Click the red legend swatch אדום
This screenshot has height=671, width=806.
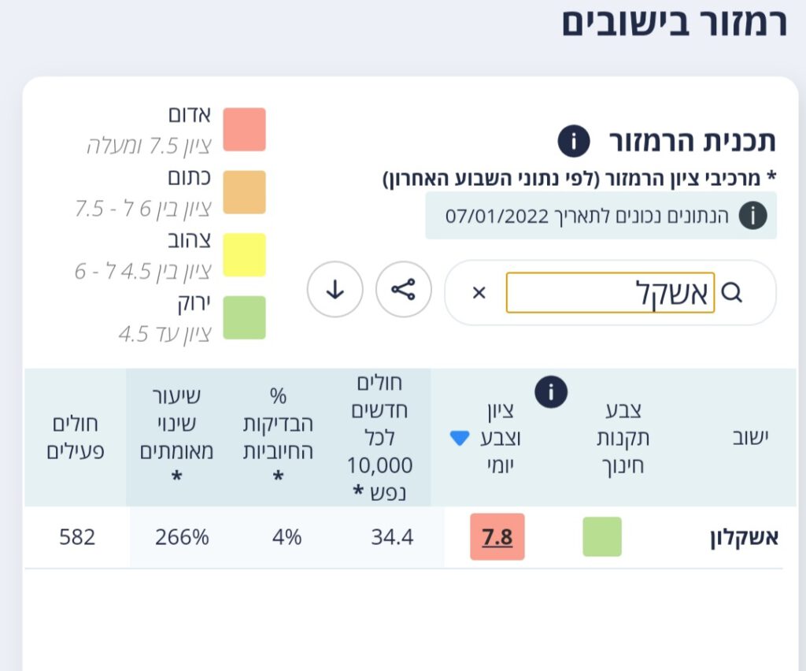point(244,129)
